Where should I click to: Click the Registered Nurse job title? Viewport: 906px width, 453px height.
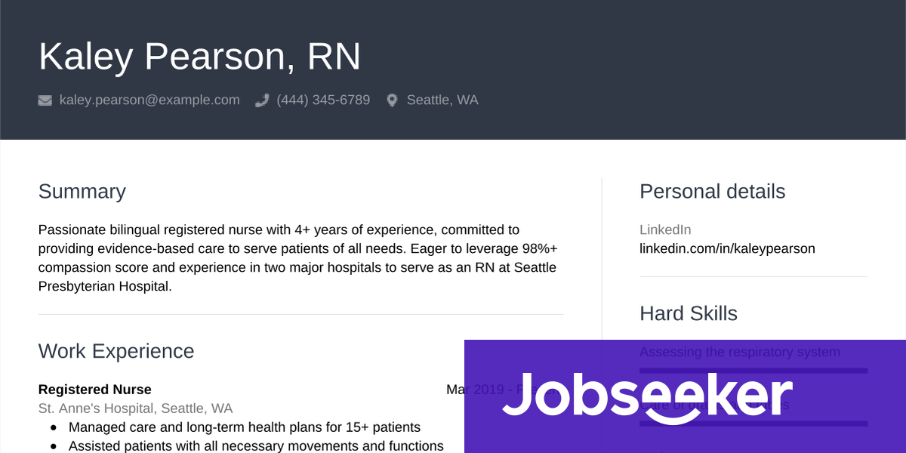[94, 390]
